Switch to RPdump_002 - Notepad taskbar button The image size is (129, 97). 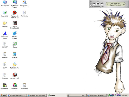click(x=37, y=95)
